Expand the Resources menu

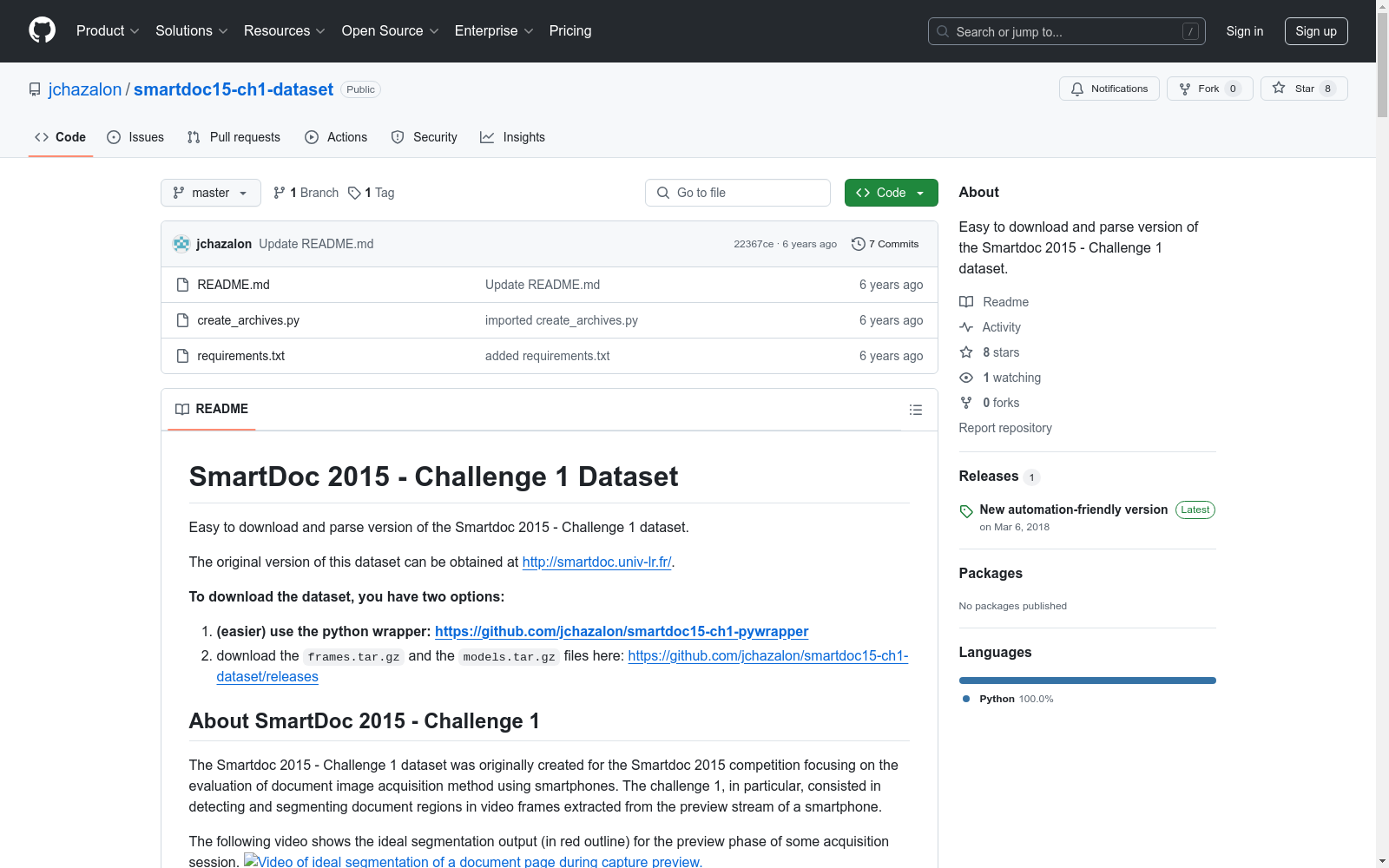pyautogui.click(x=285, y=31)
